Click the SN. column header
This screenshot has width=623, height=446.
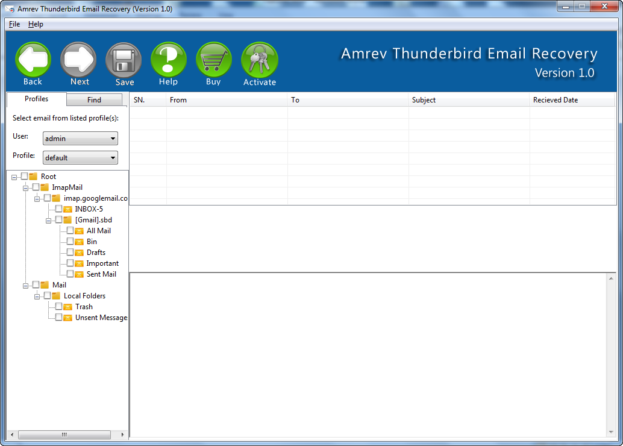148,100
